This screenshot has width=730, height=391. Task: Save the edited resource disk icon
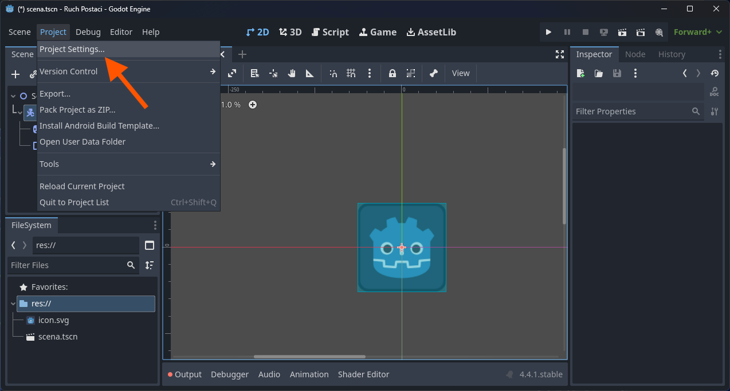pyautogui.click(x=617, y=73)
